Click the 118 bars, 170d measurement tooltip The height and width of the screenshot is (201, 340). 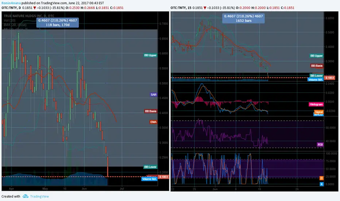click(58, 23)
